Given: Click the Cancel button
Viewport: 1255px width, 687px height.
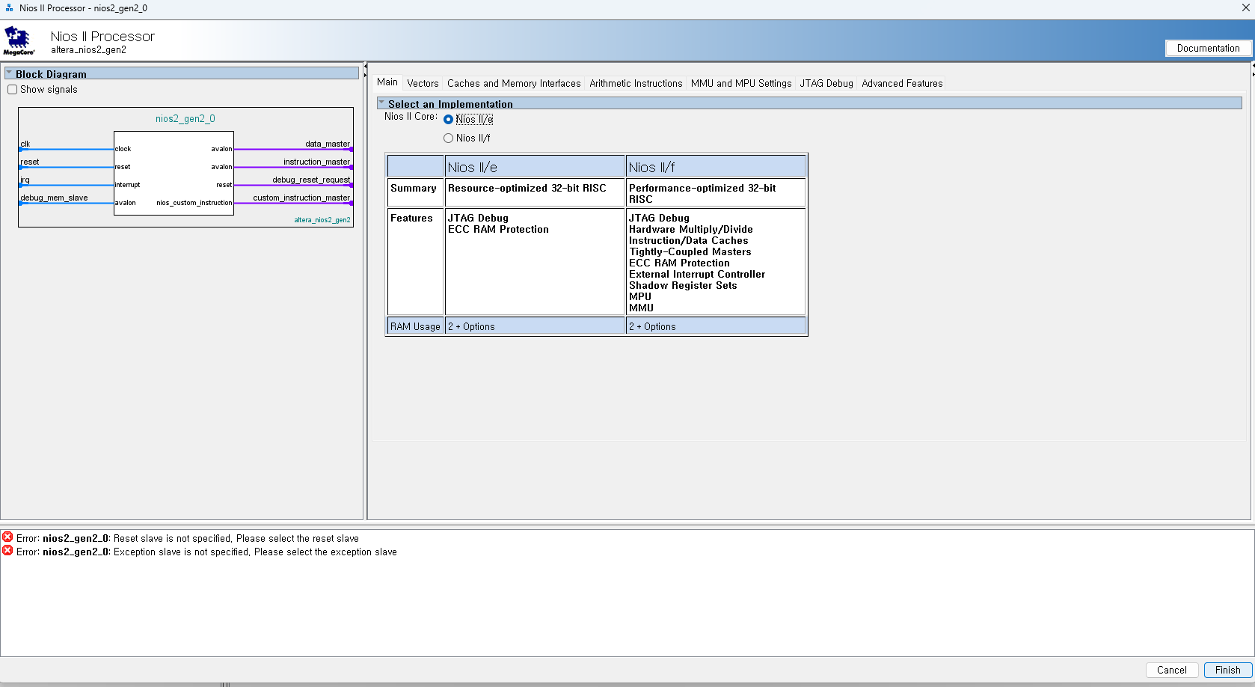Looking at the screenshot, I should click(1171, 670).
